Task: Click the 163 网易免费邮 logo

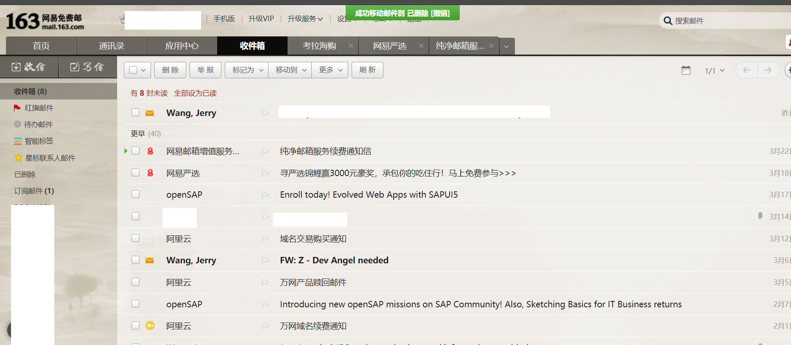Action: (x=45, y=21)
